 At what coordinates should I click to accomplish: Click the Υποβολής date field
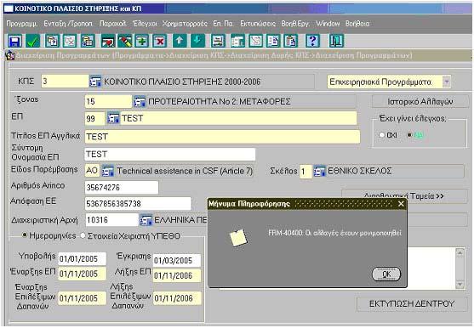tap(83, 259)
